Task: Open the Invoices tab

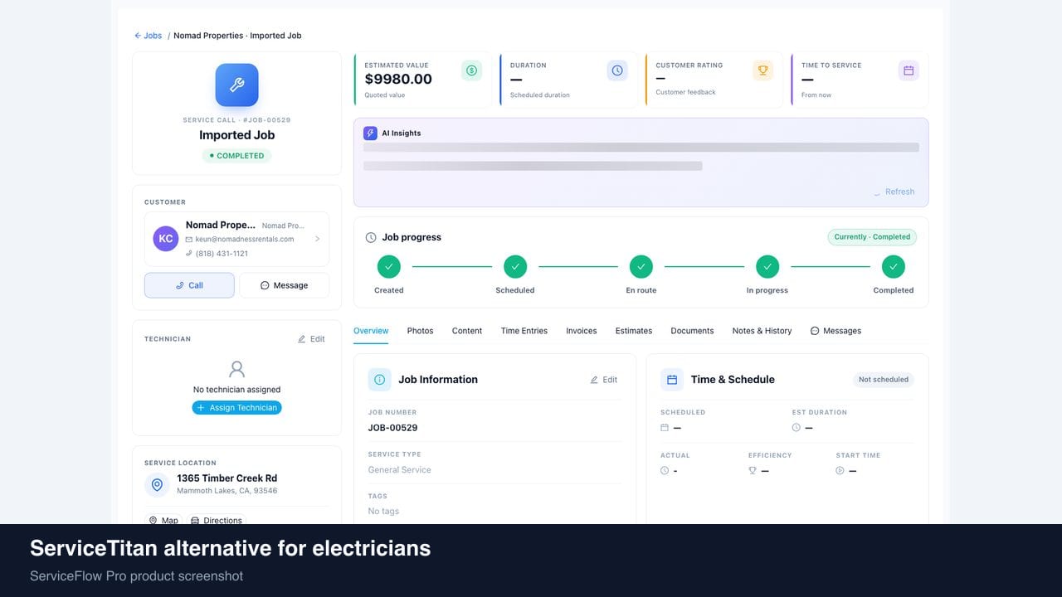Action: 582,331
